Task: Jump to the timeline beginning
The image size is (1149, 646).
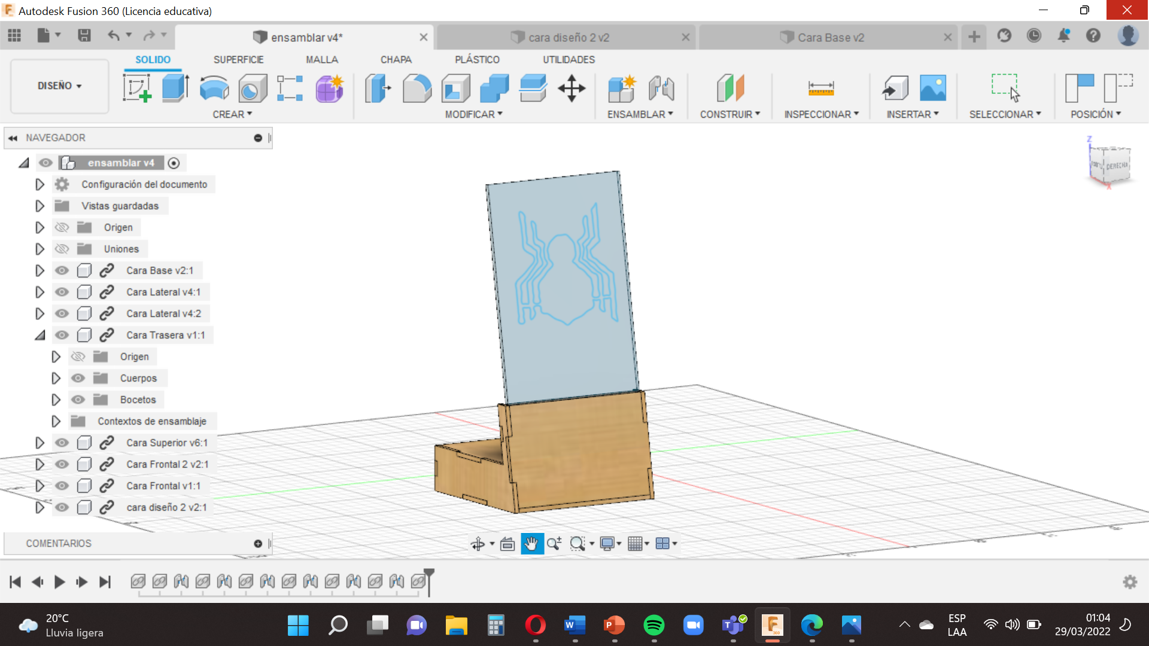Action: click(16, 582)
